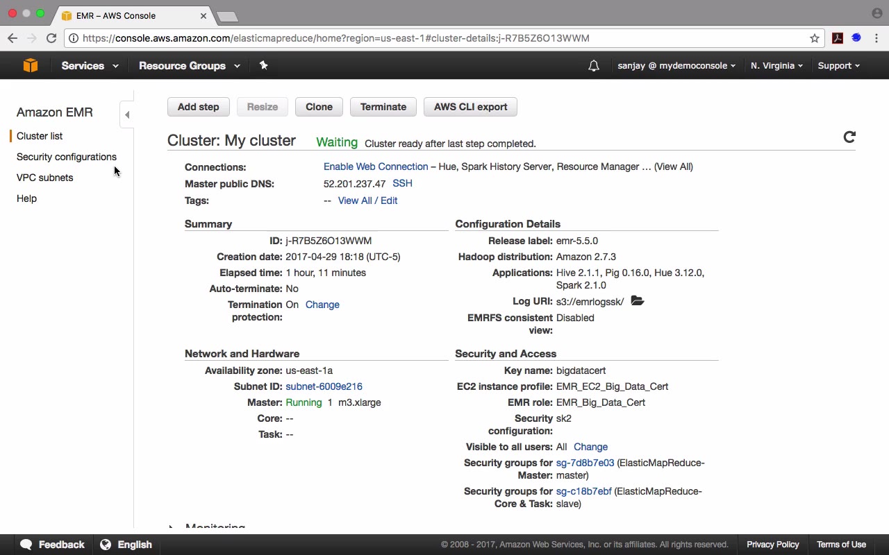Open security group sg-c18b7ebf
The width and height of the screenshot is (889, 555).
pyautogui.click(x=584, y=491)
